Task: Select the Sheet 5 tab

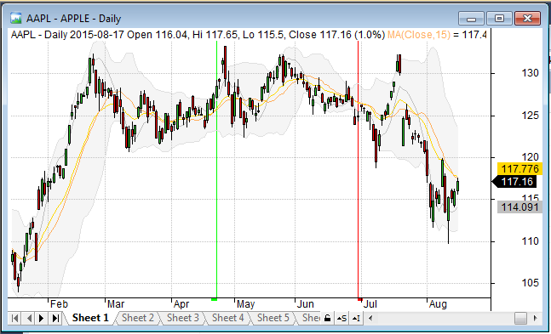Action: (273, 318)
